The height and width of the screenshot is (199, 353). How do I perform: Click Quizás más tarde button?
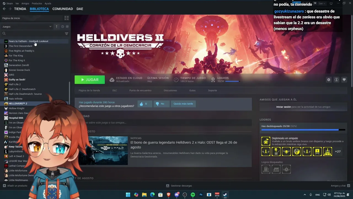(183, 104)
